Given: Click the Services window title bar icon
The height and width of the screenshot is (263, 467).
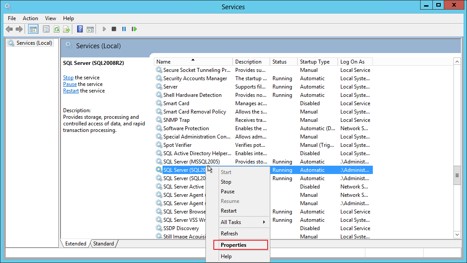Looking at the screenshot, I should click(8, 7).
